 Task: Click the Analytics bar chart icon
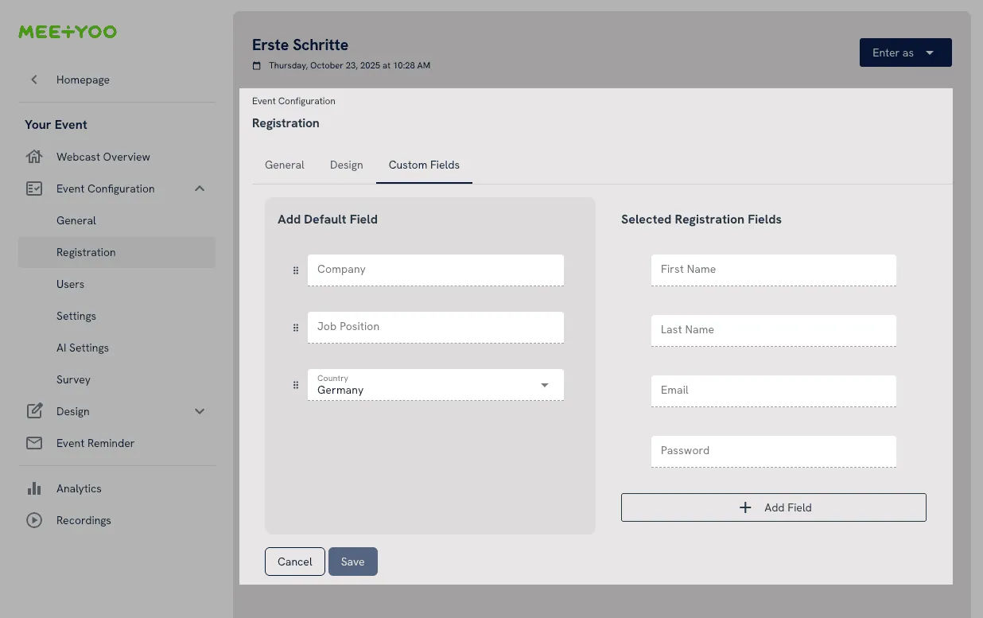(x=35, y=488)
